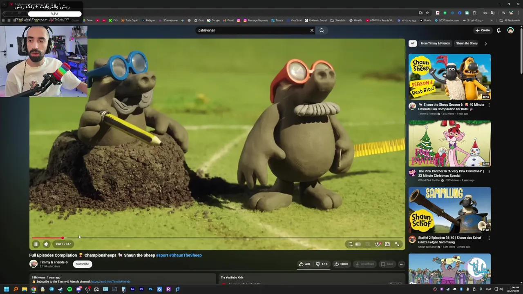Open Chrome from the taskbar
The width and height of the screenshot is (523, 294).
(34, 289)
